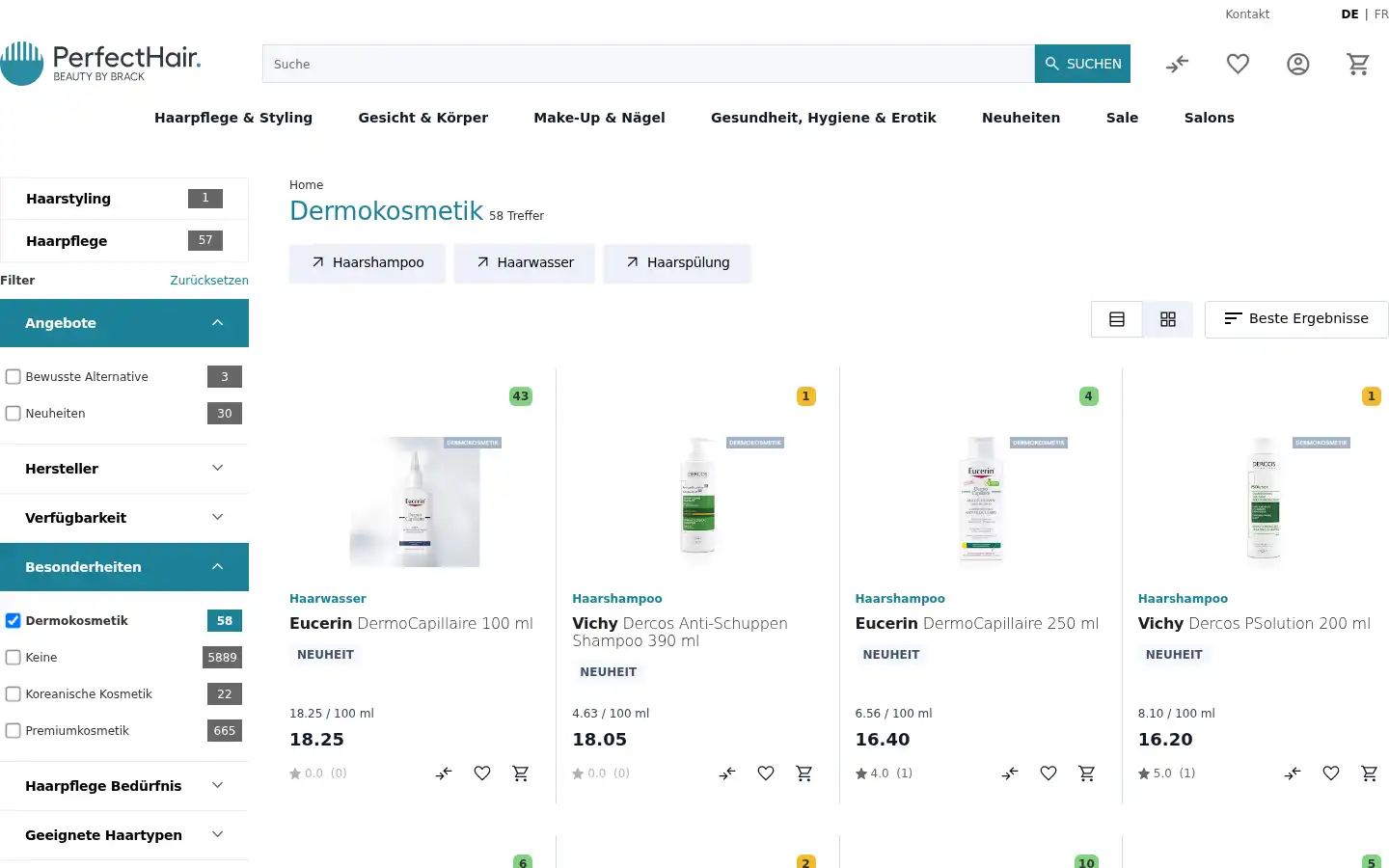This screenshot has height=868, width=1389.
Task: Open the wishlist heart icon in header
Action: (1238, 65)
